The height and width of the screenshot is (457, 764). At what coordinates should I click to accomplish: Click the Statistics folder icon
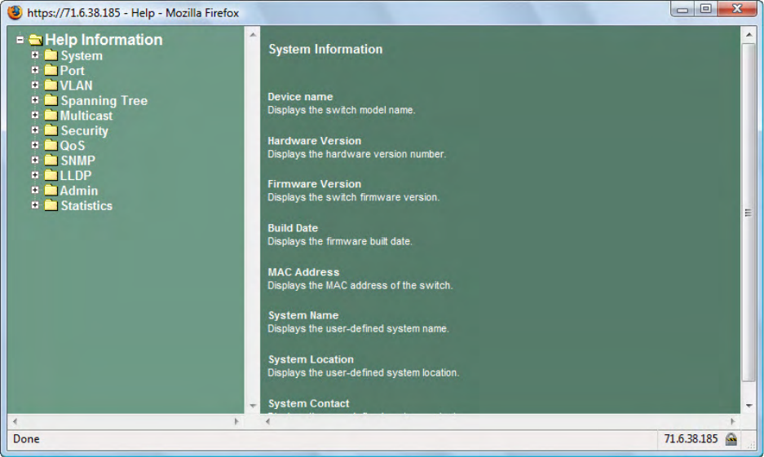click(x=51, y=205)
